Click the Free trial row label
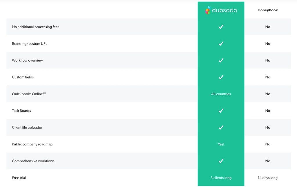297x187 pixels. click(19, 178)
